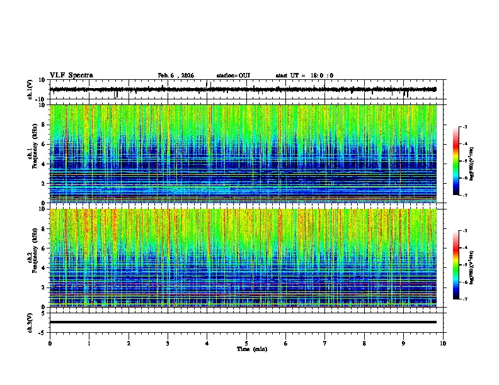Click the ch.1 colorbar "log(PSD)" label
The image size is (499, 385).
click(472, 164)
